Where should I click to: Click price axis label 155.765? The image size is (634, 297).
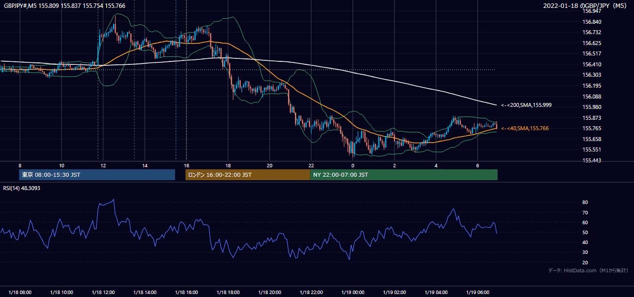click(x=591, y=128)
